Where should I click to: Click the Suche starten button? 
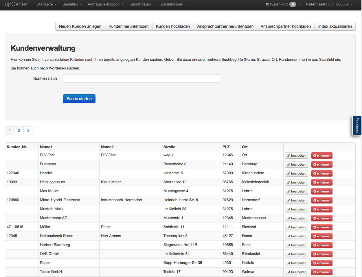[79, 99]
